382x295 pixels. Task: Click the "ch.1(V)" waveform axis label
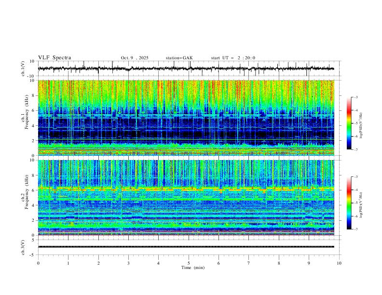point(24,68)
